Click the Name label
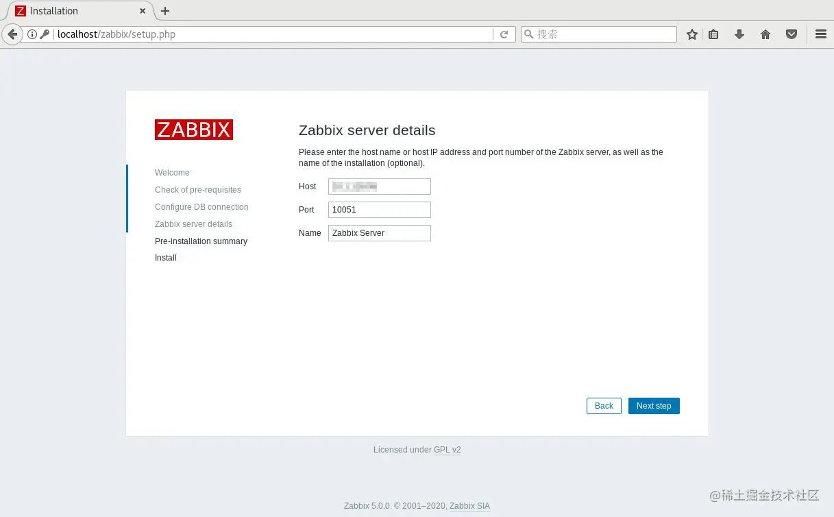 [x=310, y=233]
